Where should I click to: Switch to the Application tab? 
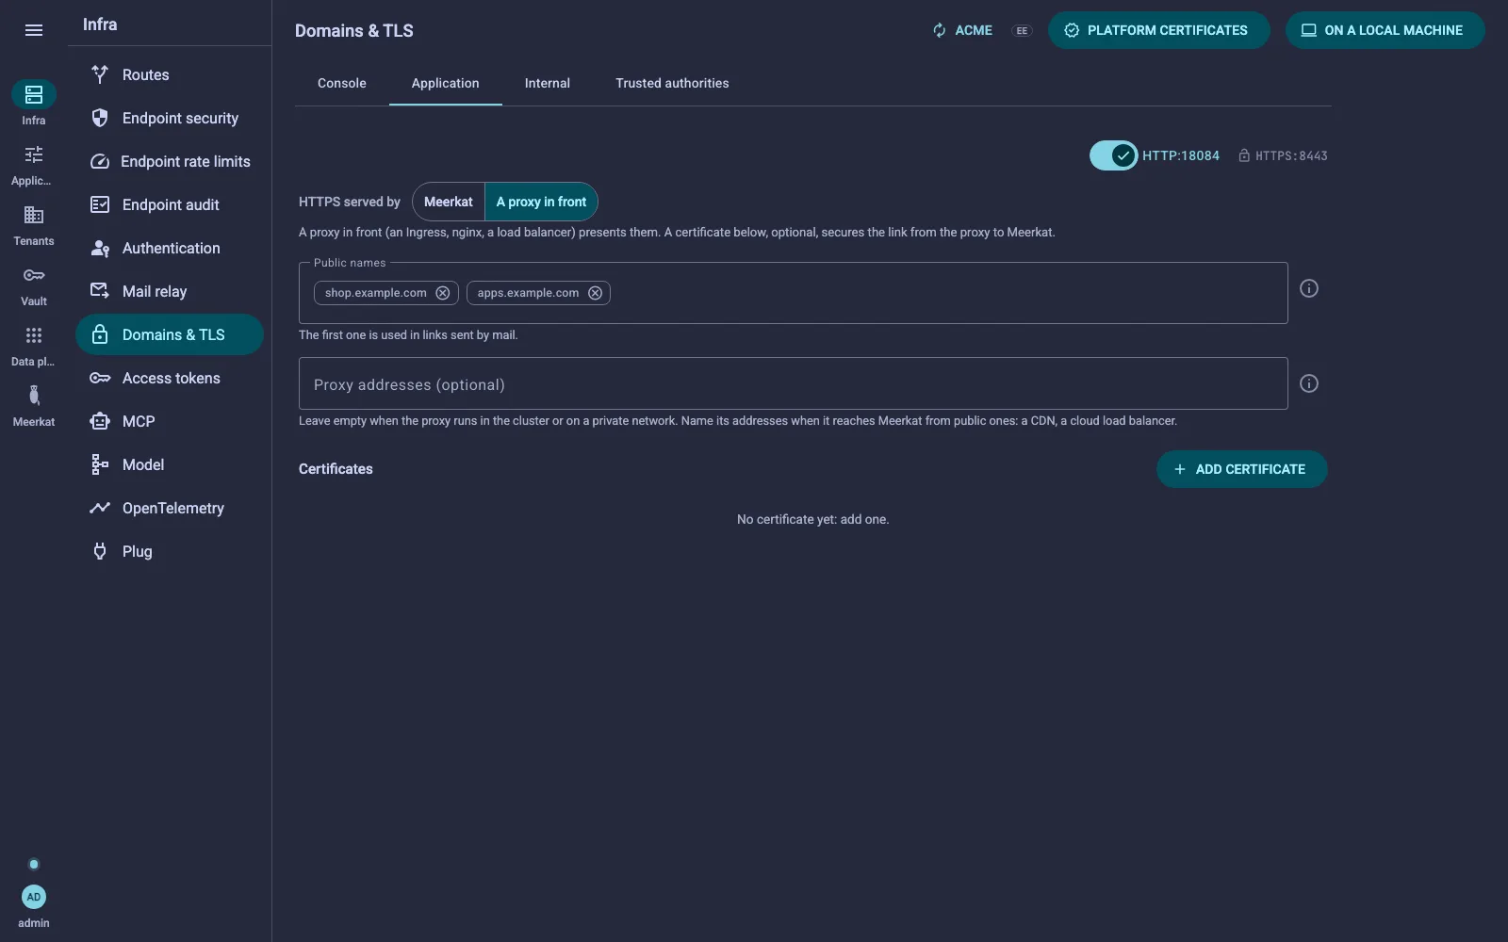[x=446, y=83]
